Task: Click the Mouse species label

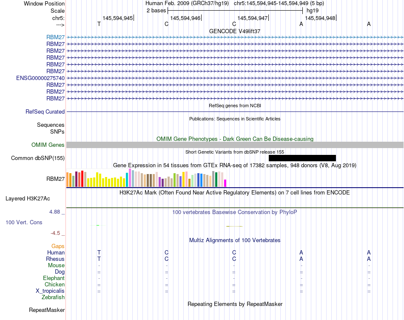Action: [56, 266]
